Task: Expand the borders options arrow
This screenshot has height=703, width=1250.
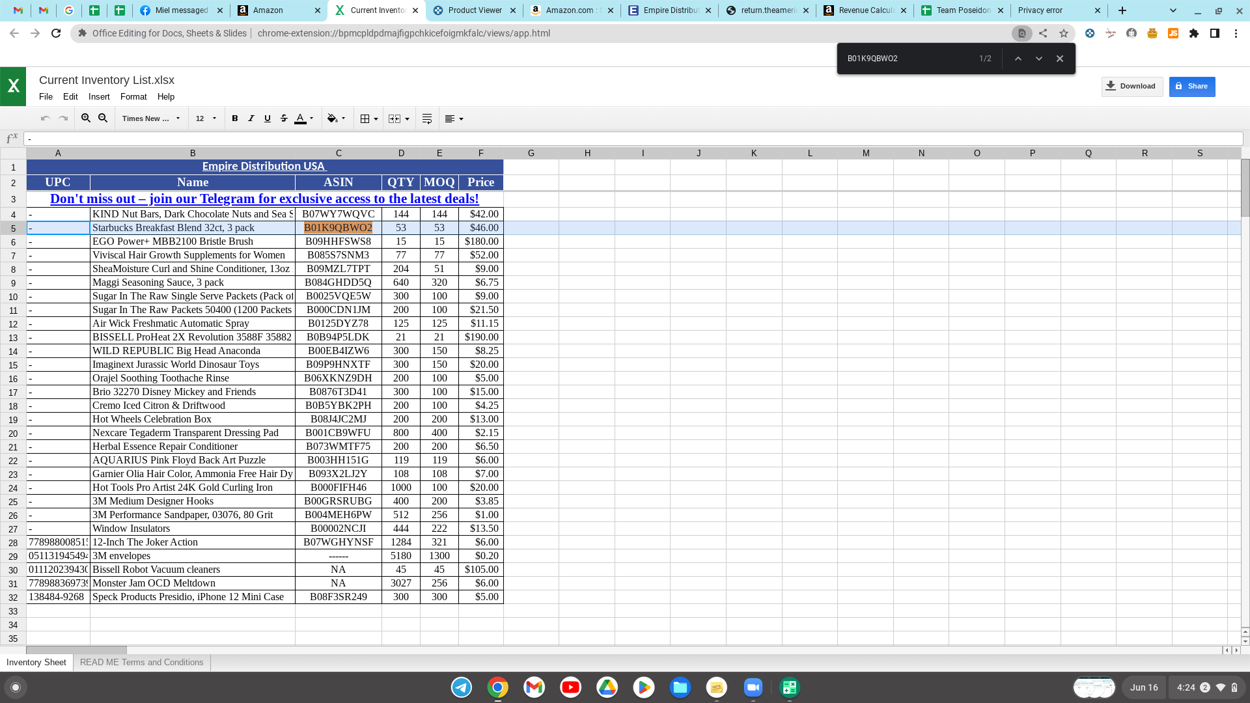Action: [x=376, y=119]
